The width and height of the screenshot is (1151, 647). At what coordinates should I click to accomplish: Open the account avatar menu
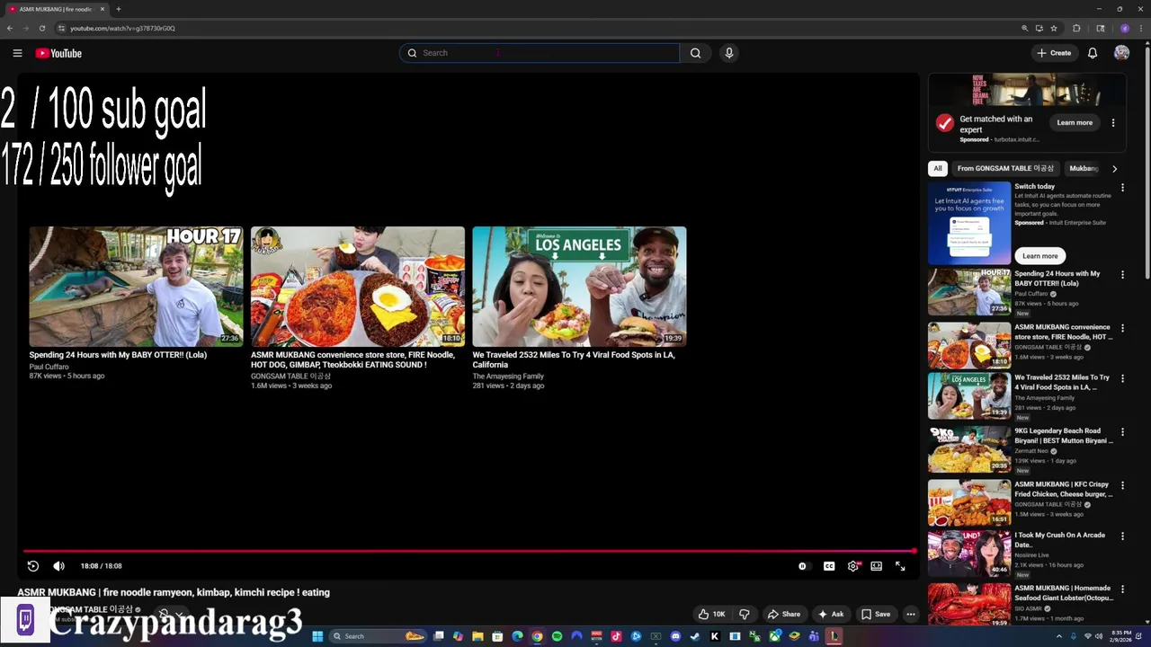1121,53
